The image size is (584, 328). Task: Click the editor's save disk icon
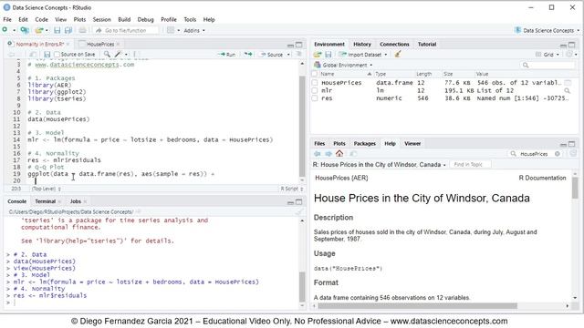click(47, 55)
